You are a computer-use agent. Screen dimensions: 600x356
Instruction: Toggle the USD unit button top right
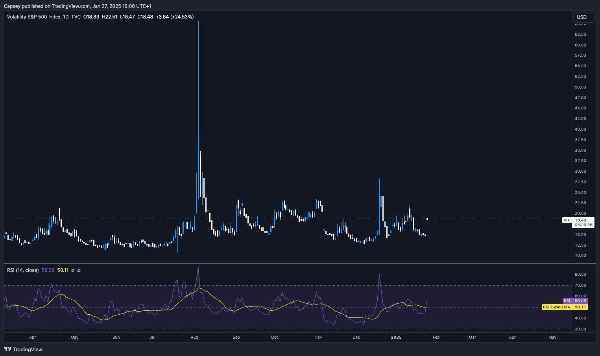coord(583,17)
